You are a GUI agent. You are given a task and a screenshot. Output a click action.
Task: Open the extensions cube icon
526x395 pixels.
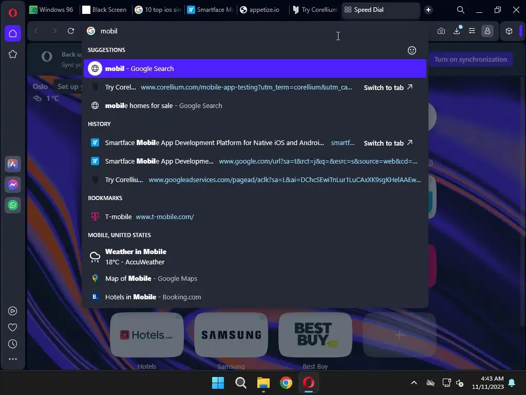pyautogui.click(x=509, y=31)
